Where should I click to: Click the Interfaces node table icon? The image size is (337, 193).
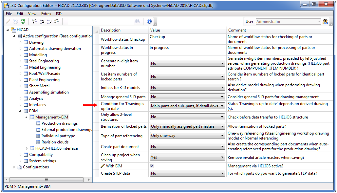26,105
